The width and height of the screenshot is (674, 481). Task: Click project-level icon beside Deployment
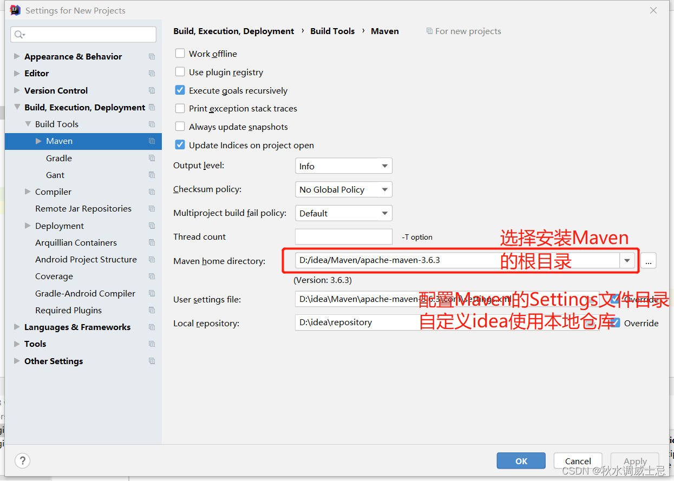click(x=152, y=226)
